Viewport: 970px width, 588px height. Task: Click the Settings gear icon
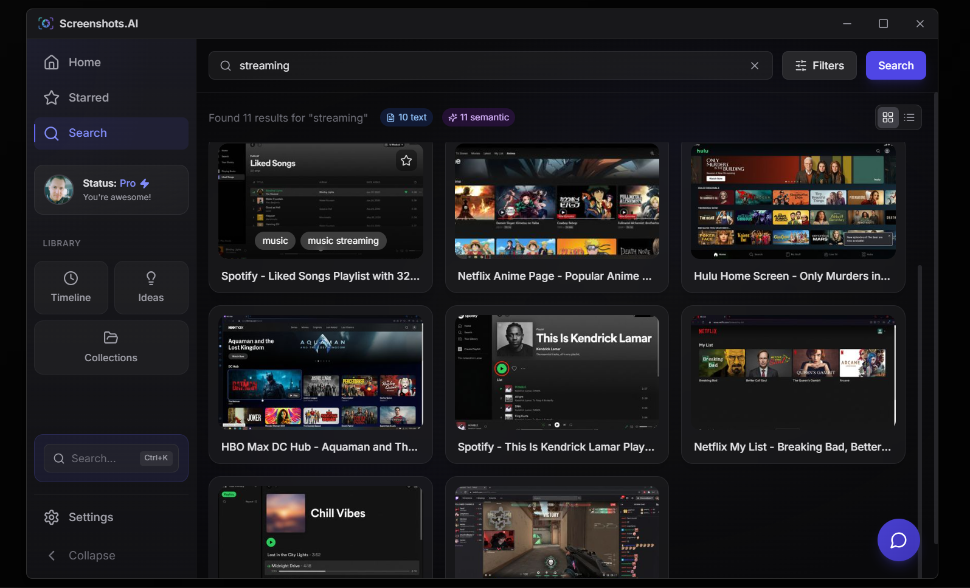[x=52, y=517]
